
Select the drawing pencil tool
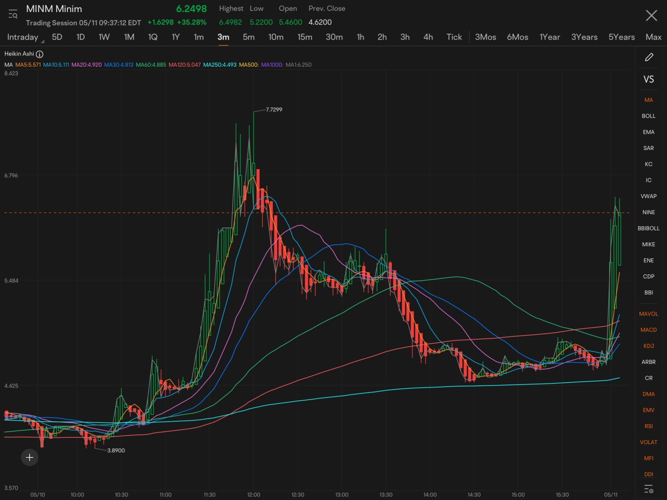click(649, 57)
